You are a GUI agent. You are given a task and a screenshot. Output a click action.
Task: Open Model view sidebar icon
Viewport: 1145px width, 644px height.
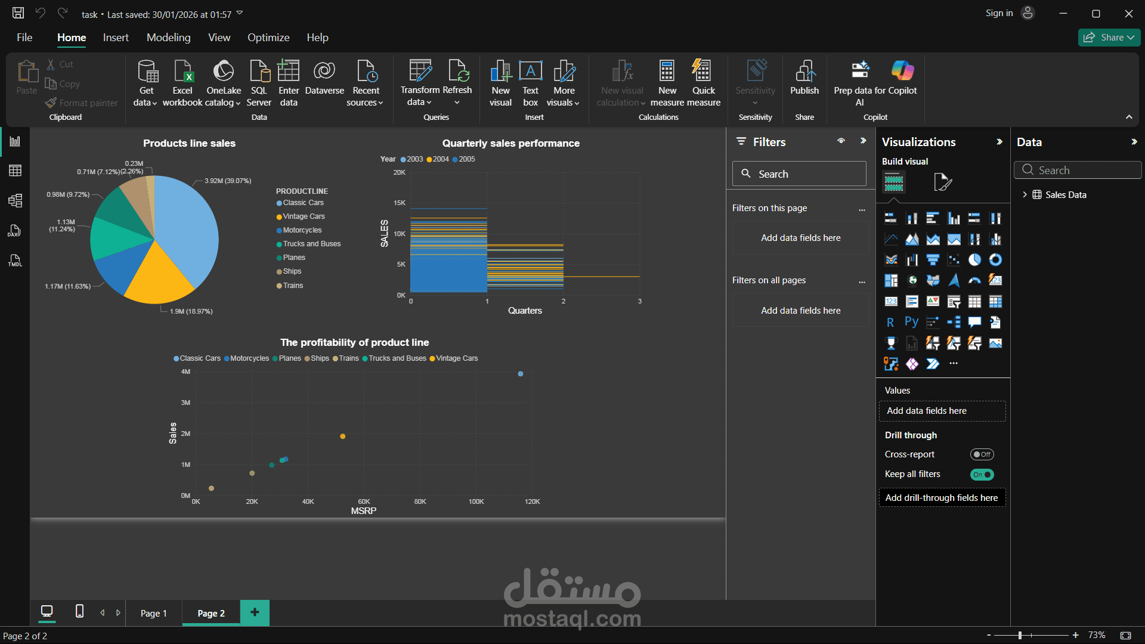point(15,200)
